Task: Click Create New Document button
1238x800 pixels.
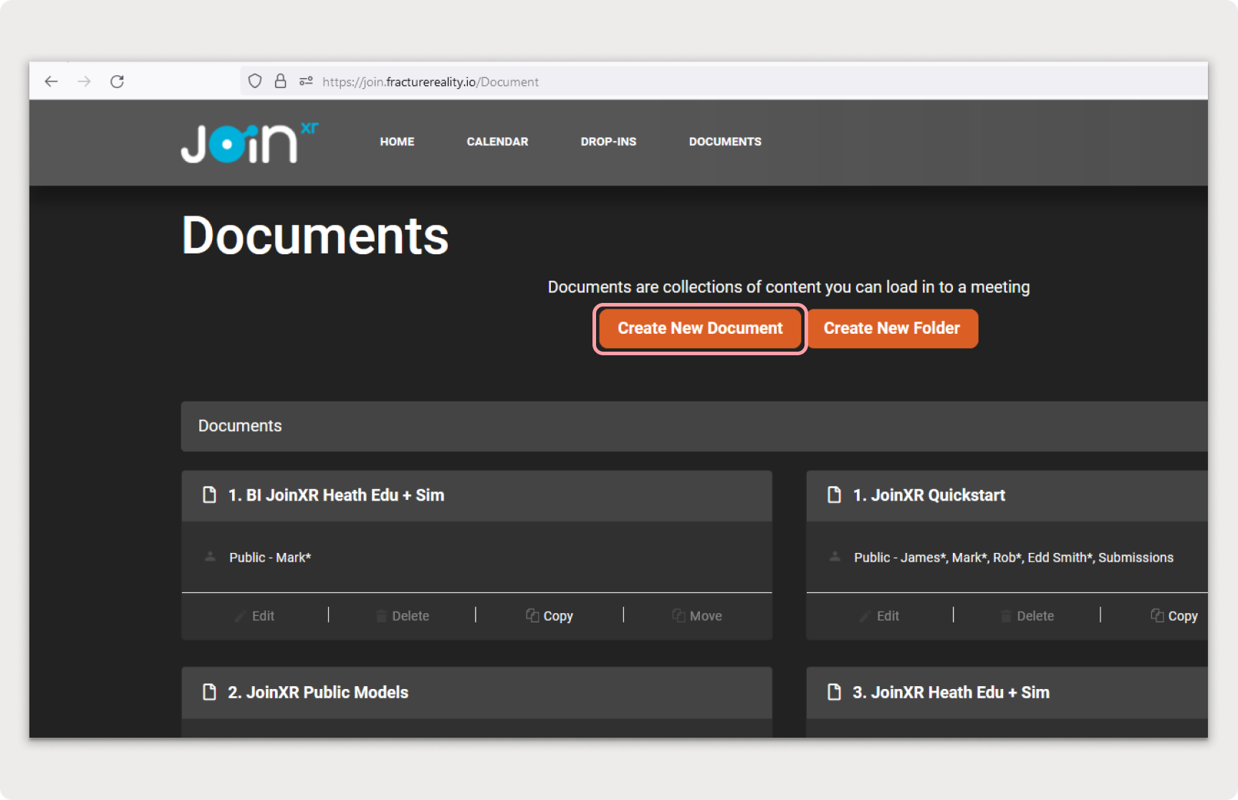Action: pyautogui.click(x=700, y=329)
